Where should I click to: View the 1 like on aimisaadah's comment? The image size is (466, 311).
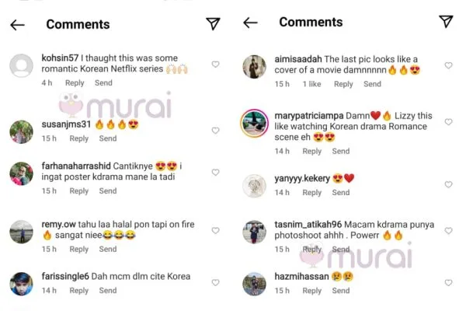(x=311, y=84)
